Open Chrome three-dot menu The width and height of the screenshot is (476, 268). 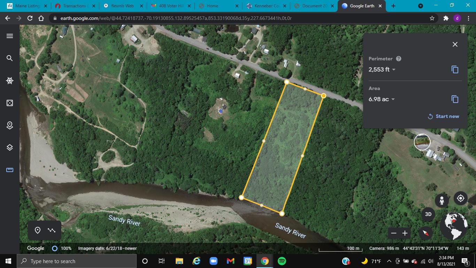point(468,18)
